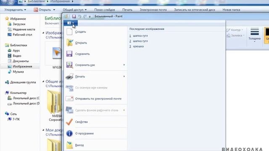The image size is (269, 151).
Task: Expand the Печать submenu arrow
Action: (124, 76)
